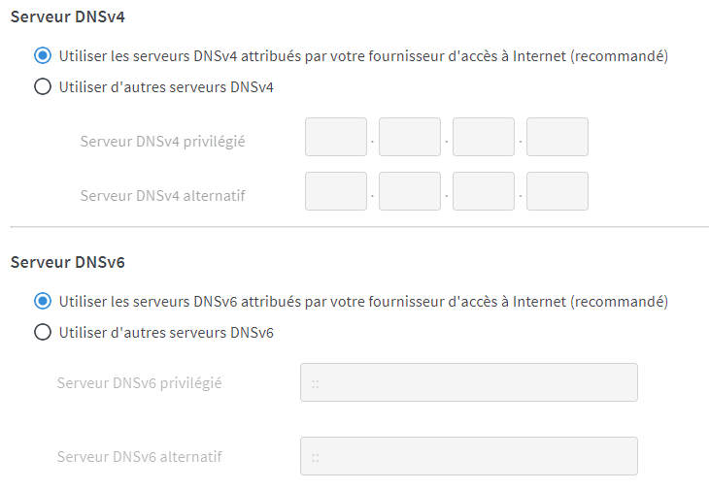The height and width of the screenshot is (491, 709).
Task: Click second octet of alternate DNSv4 server
Action: [x=410, y=191]
